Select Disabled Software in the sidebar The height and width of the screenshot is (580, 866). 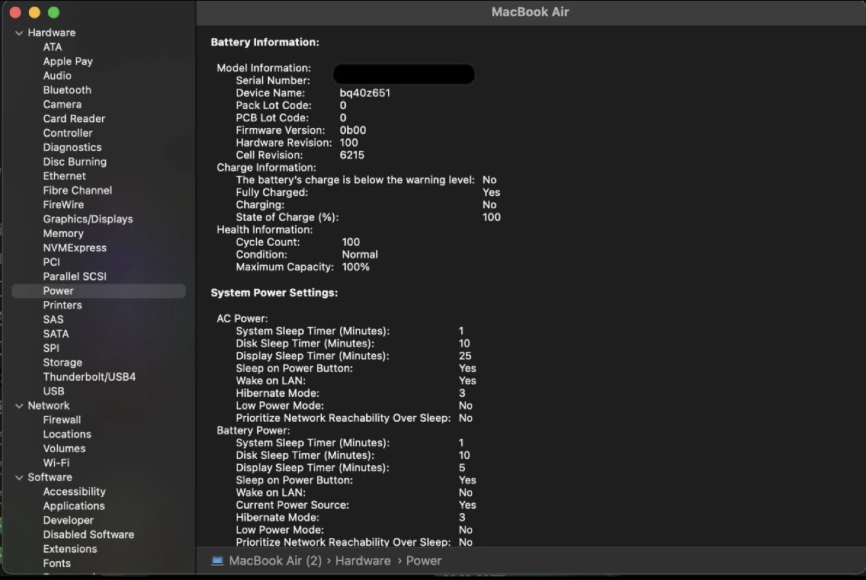(88, 535)
